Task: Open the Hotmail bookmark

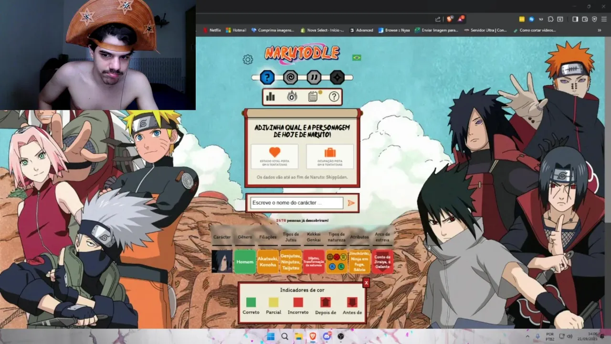Action: 236,30
